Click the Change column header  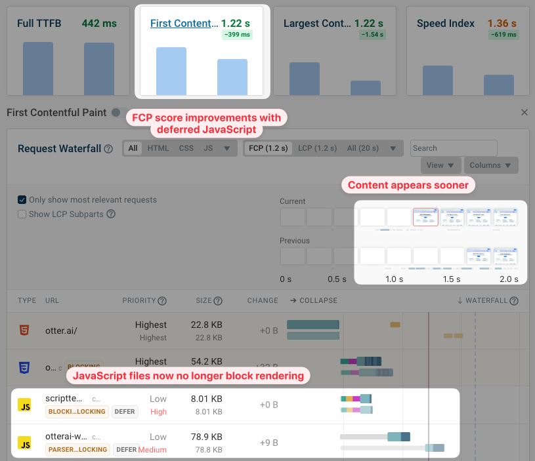point(263,300)
